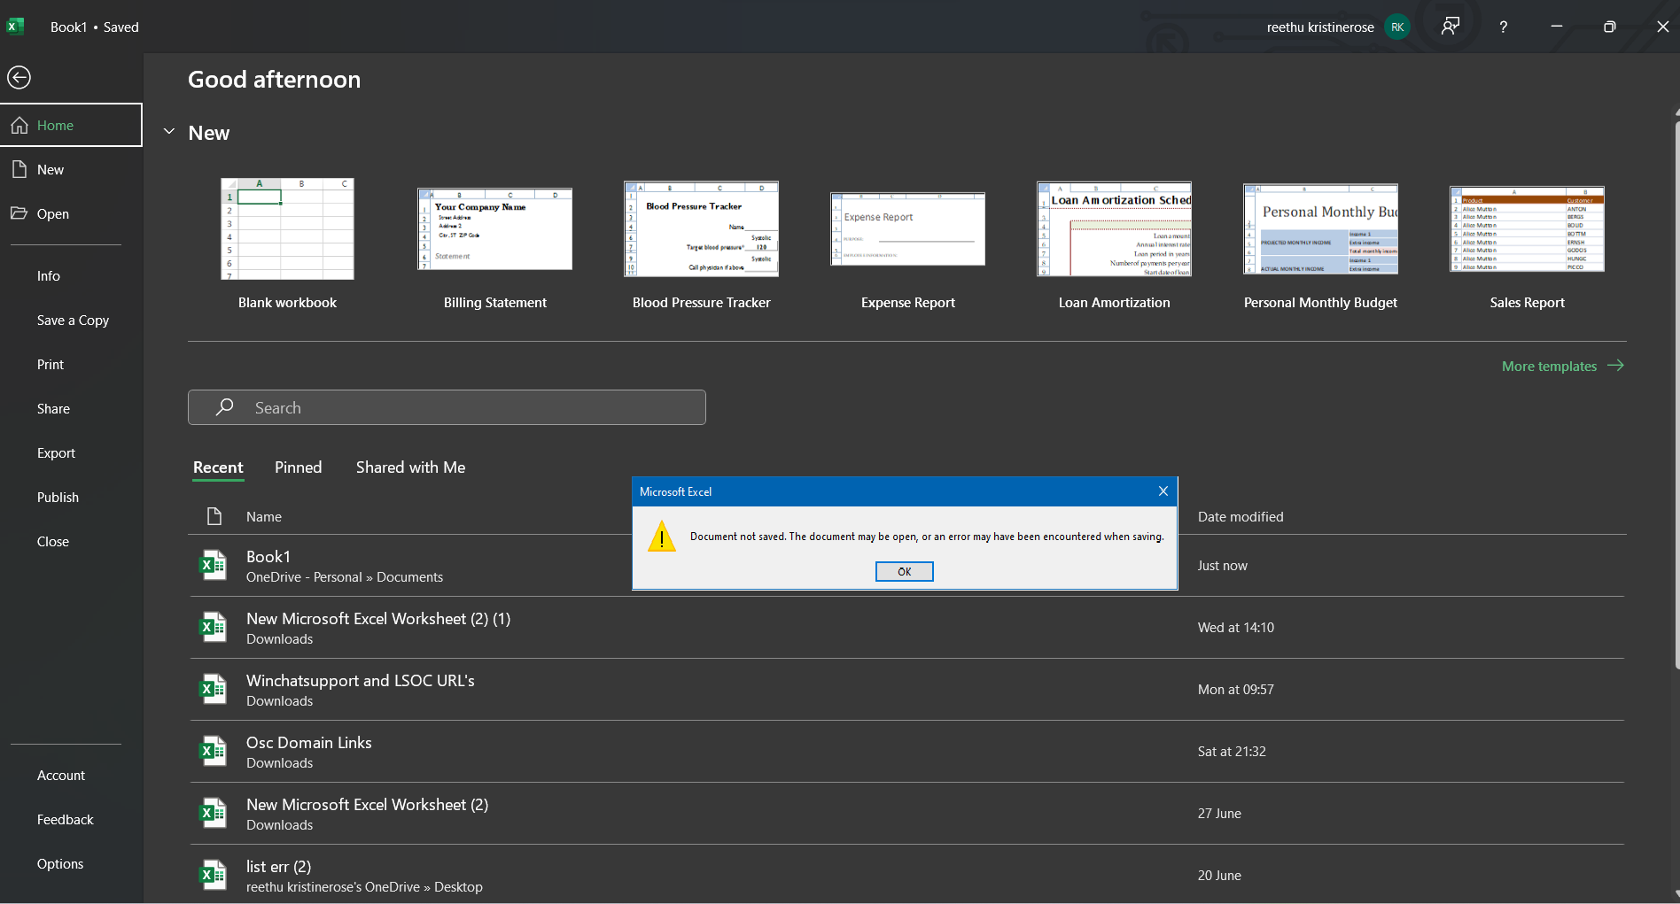Viewport: 1680px width, 904px height.
Task: Open Winchatsupport and LSOC URL's file
Action: click(360, 681)
